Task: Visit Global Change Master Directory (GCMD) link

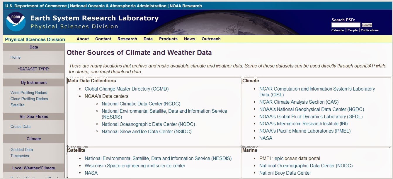Action: point(127,89)
